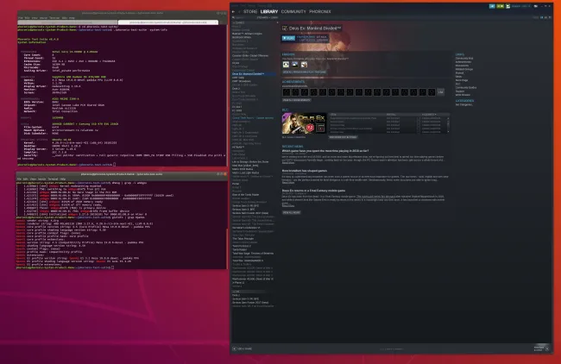This screenshot has width=561, height=364.
Task: Open the STORE tab in Steam
Action: point(250,12)
